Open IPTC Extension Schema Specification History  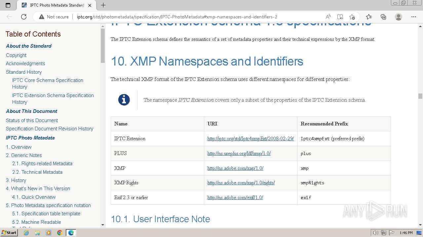point(53,99)
